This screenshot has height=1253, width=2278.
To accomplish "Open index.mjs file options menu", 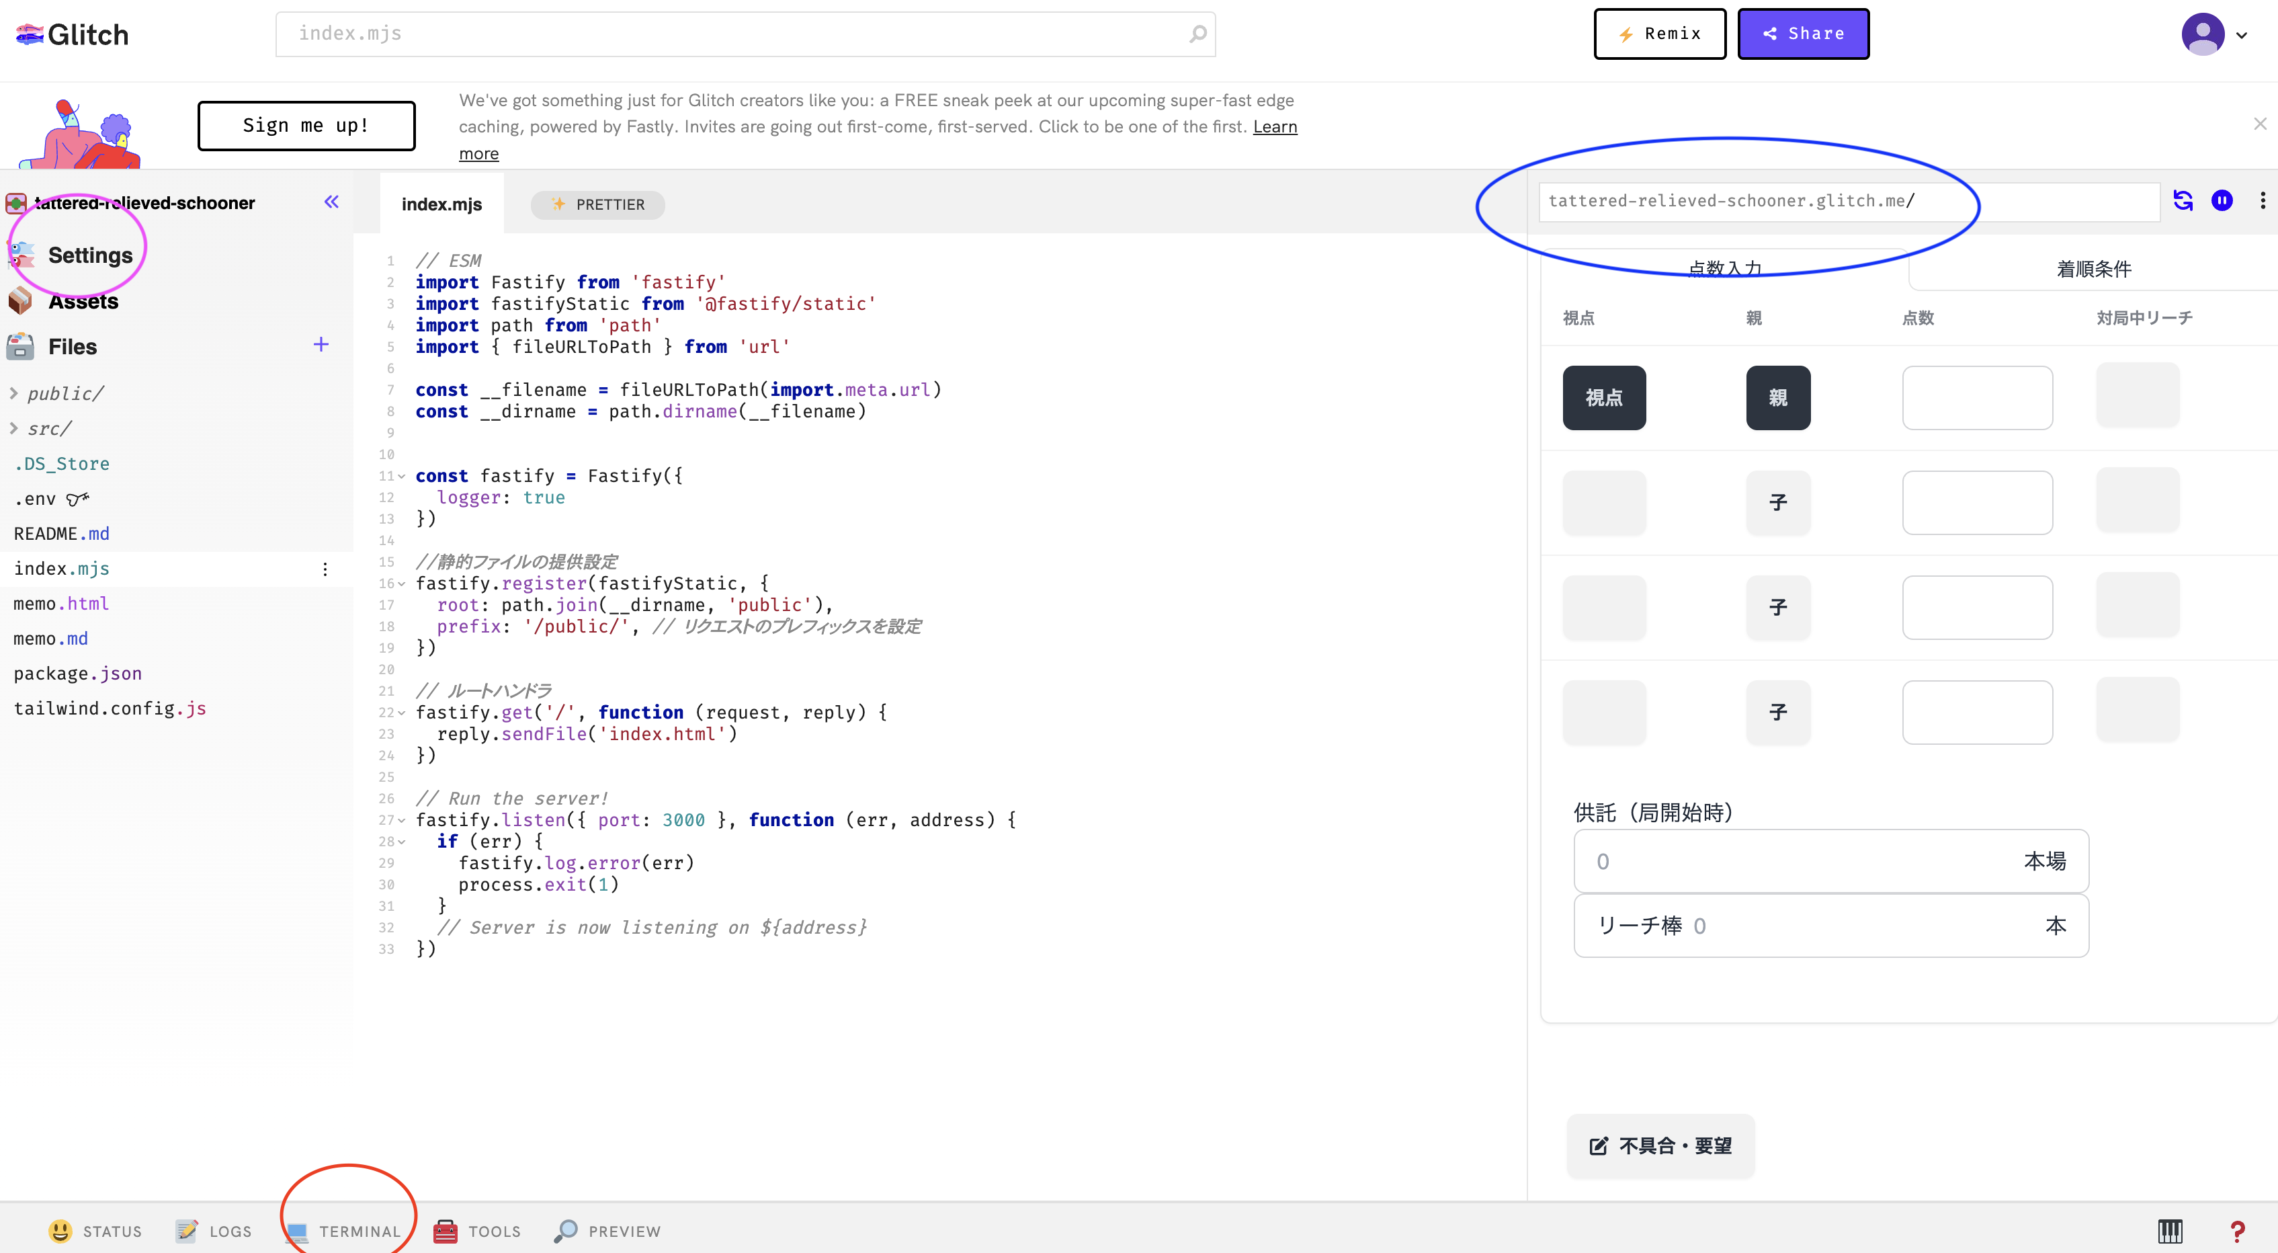I will (325, 569).
